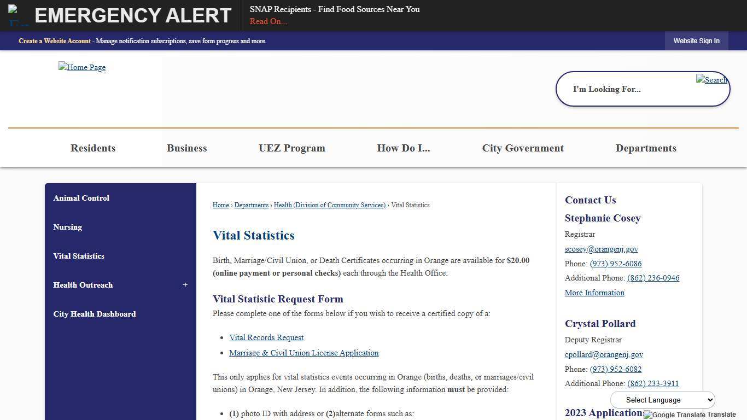Expand the Health Outreach submenu
The image size is (747, 420).
click(185, 285)
